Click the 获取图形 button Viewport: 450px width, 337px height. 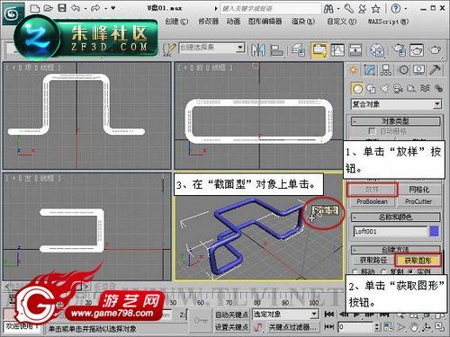[x=418, y=261]
